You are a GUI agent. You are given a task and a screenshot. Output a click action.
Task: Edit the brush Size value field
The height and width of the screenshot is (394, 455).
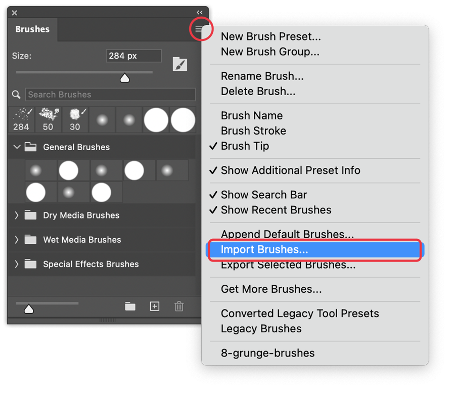(x=133, y=56)
